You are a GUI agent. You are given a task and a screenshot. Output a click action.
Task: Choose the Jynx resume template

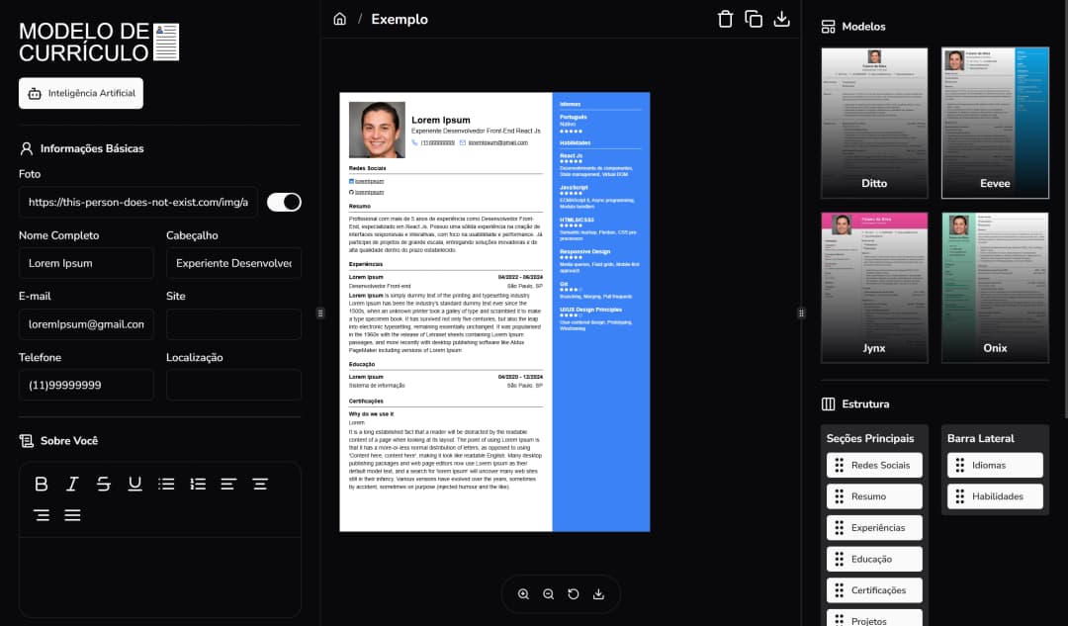[874, 287]
